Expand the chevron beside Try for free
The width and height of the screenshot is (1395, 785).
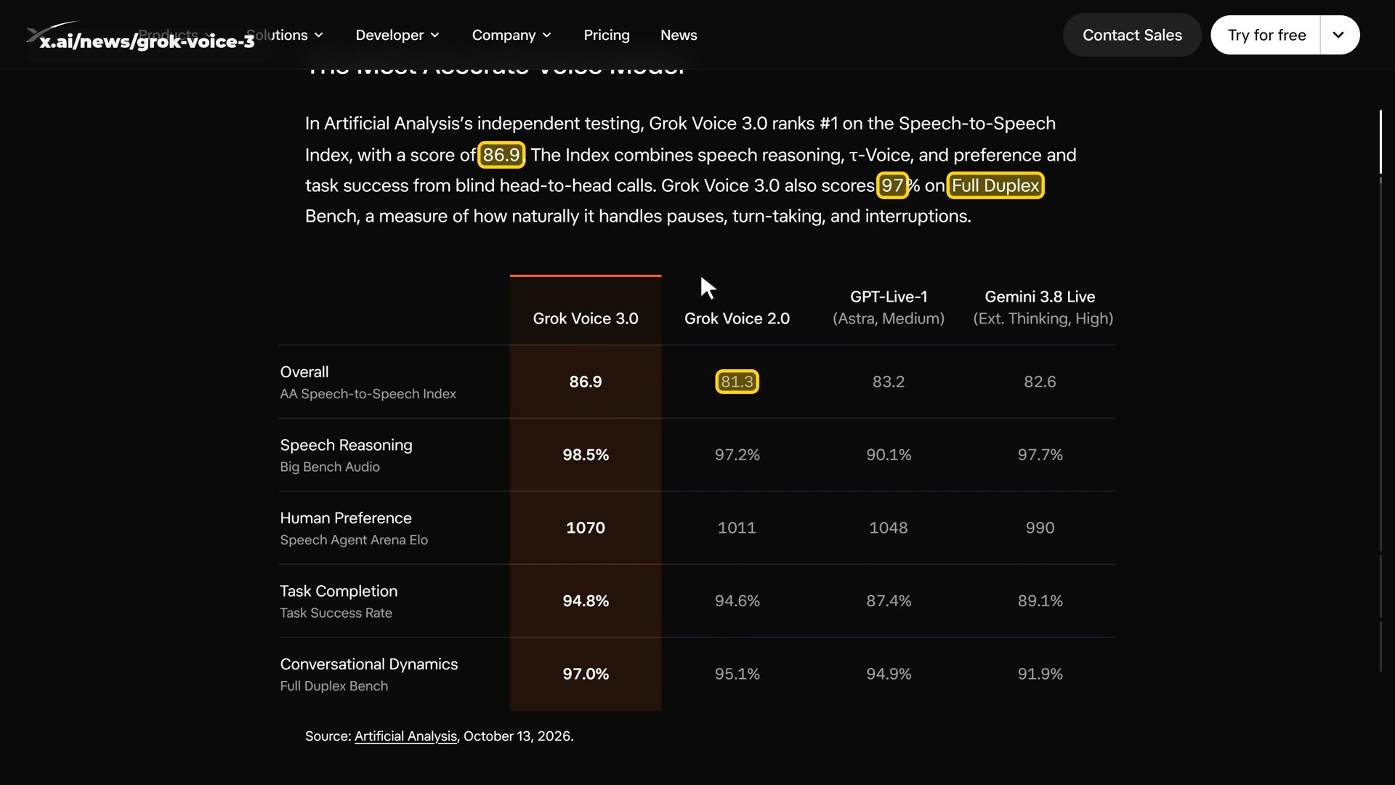[1339, 35]
